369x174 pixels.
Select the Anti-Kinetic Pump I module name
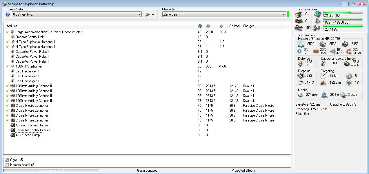pyautogui.click(x=28, y=135)
